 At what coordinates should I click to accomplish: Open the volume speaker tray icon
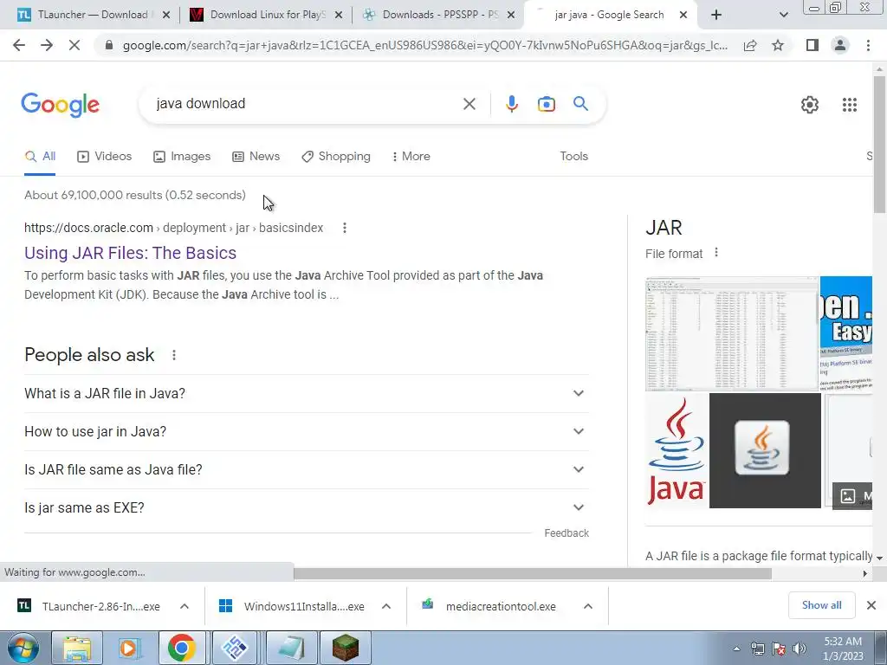(800, 649)
